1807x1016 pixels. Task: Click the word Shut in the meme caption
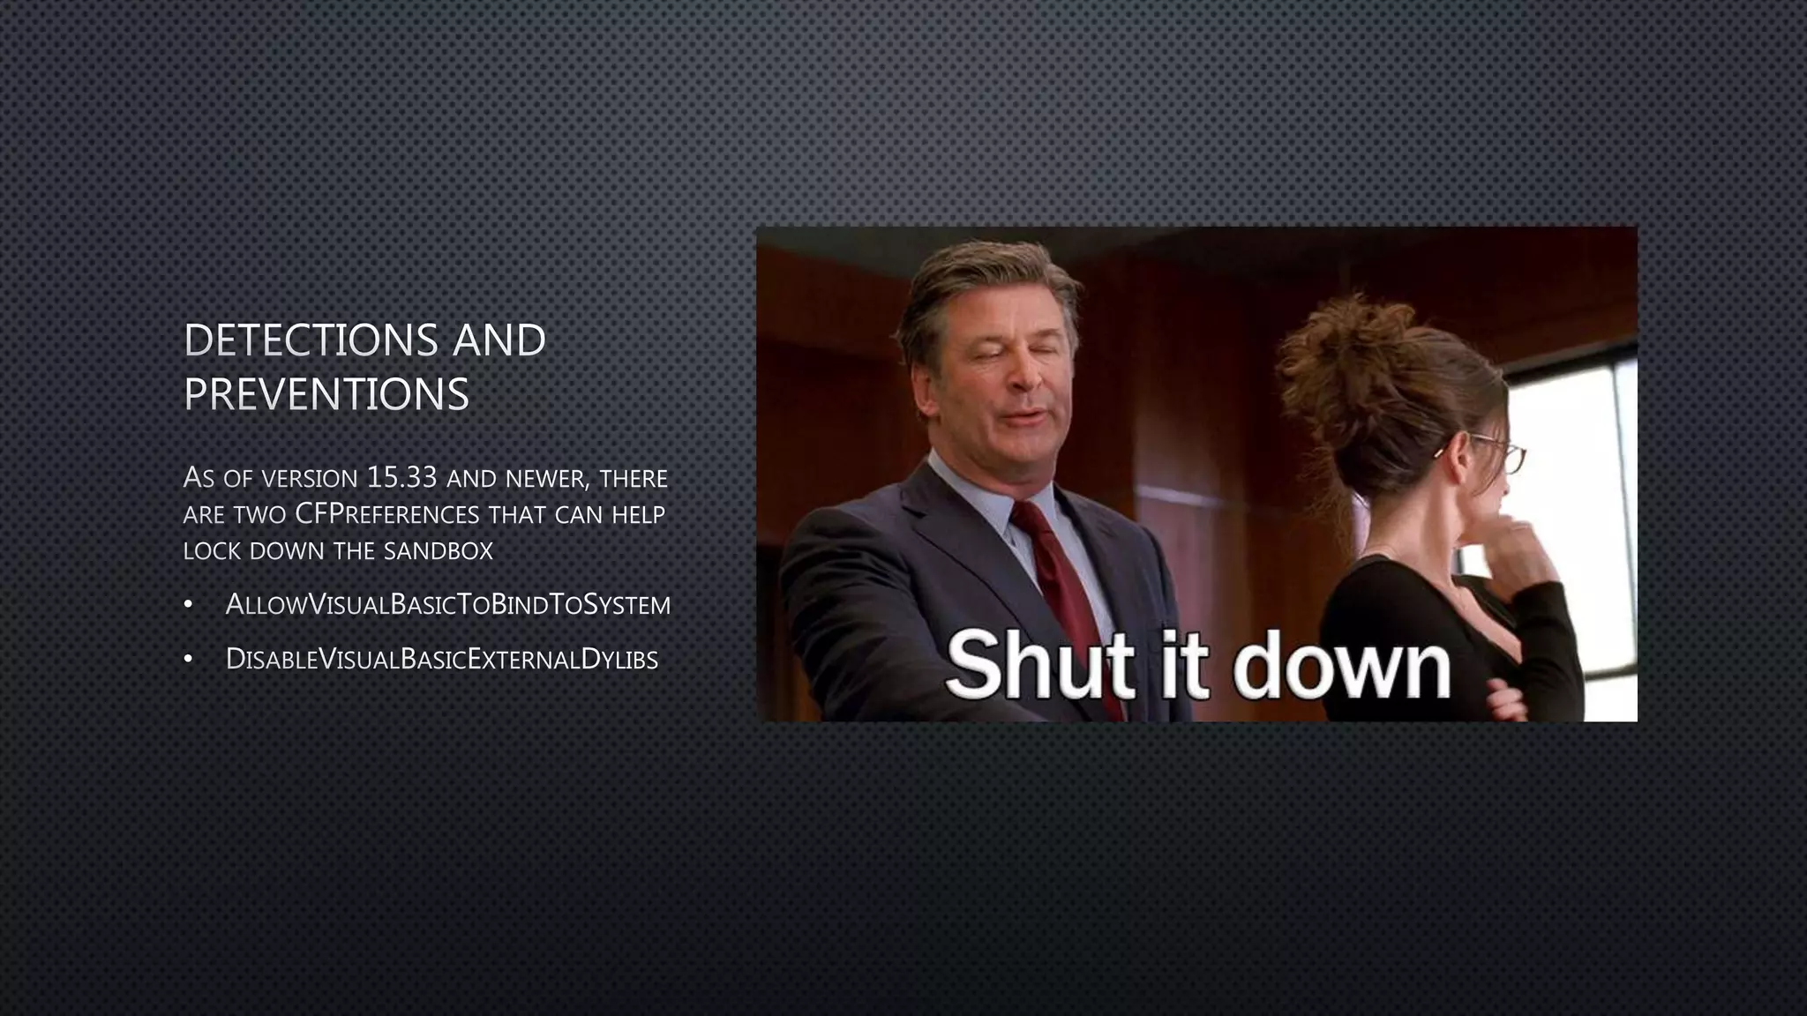coord(1039,666)
